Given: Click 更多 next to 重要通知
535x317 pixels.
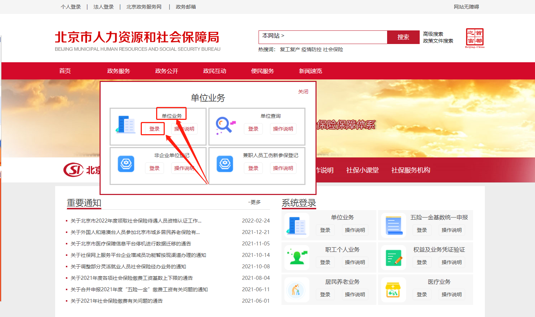Looking at the screenshot, I should pos(255,202).
